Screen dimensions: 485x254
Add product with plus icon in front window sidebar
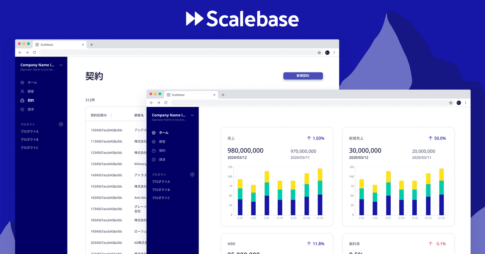click(192, 174)
